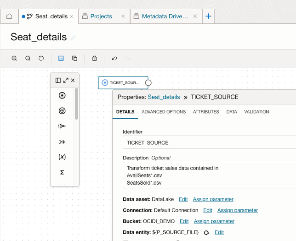Image resolution: width=296 pixels, height=241 pixels.
Task: Switch to the Projects tab
Action: pos(101,16)
